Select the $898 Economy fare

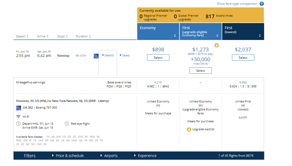158,57
